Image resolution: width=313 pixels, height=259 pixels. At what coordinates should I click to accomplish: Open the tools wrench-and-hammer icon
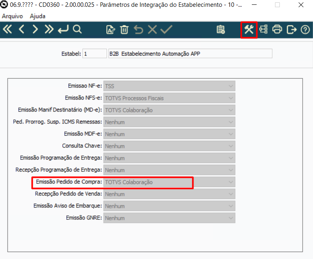[x=249, y=30]
